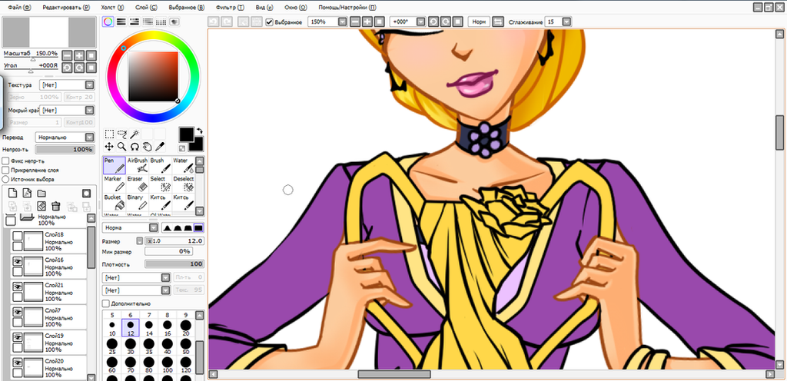Image resolution: width=787 pixels, height=381 pixels.
Task: Clear layer with the eraser-page icon
Action: [x=42, y=206]
